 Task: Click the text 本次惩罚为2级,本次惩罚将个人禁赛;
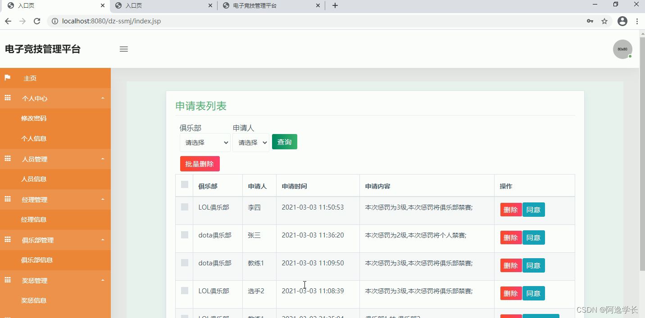tap(415, 235)
